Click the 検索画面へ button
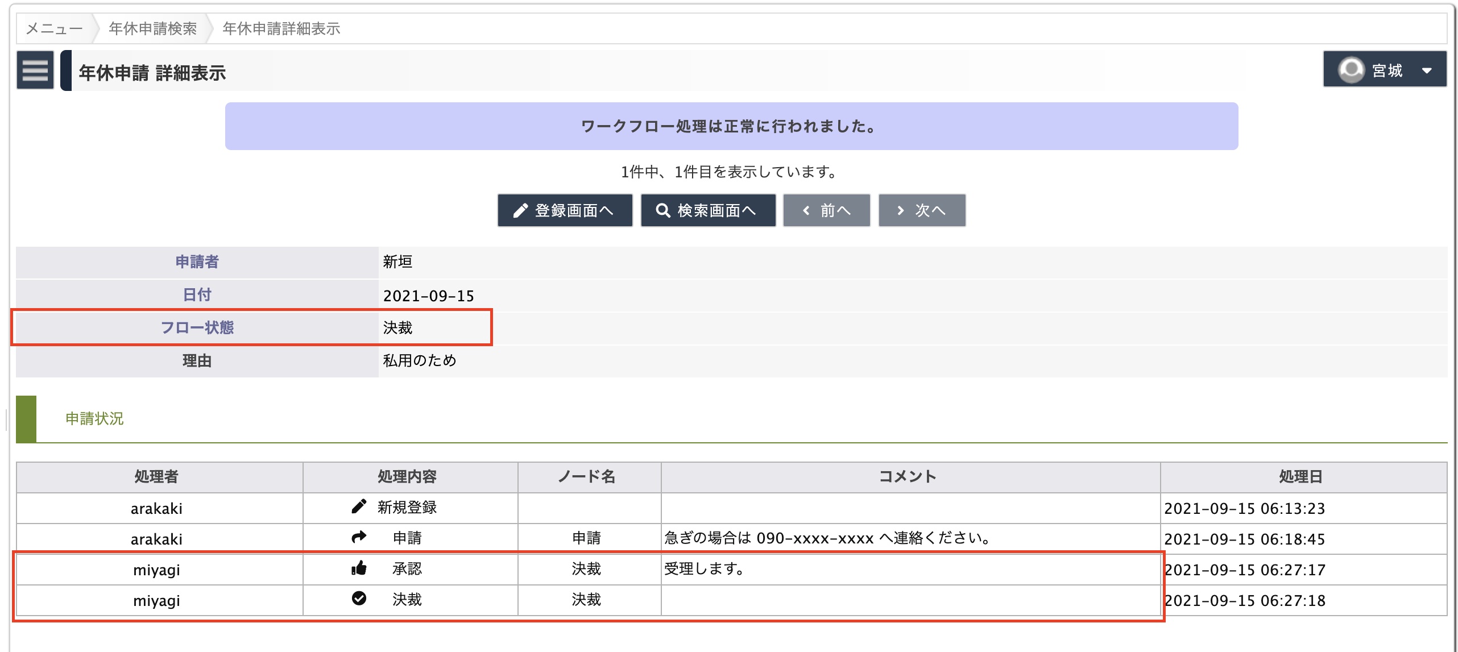 coord(708,210)
